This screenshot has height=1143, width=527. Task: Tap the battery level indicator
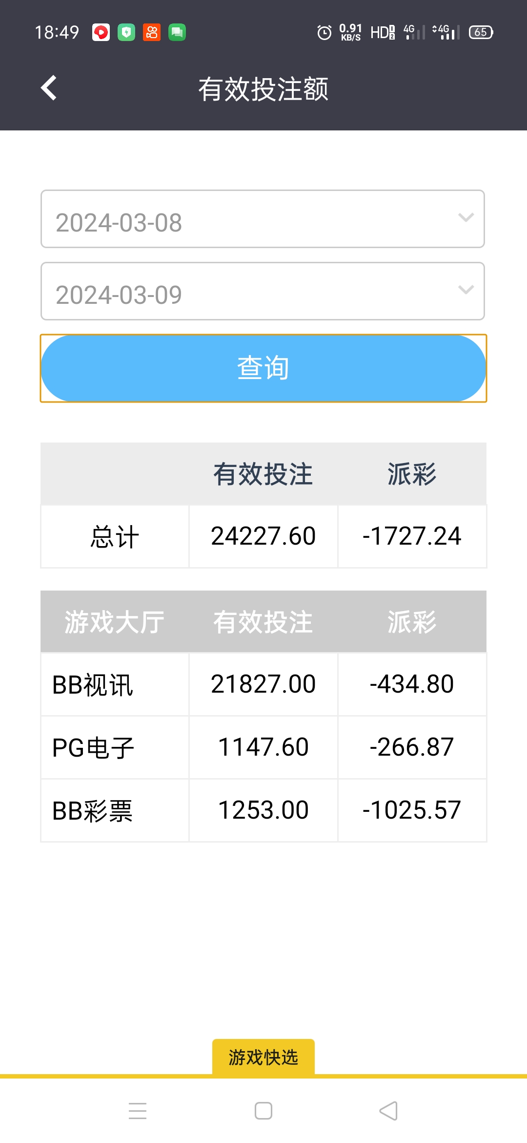(x=481, y=32)
